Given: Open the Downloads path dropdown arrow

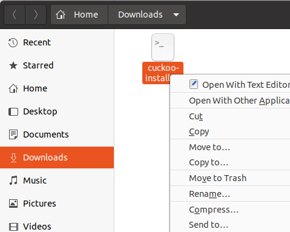Looking at the screenshot, I should pyautogui.click(x=176, y=15).
